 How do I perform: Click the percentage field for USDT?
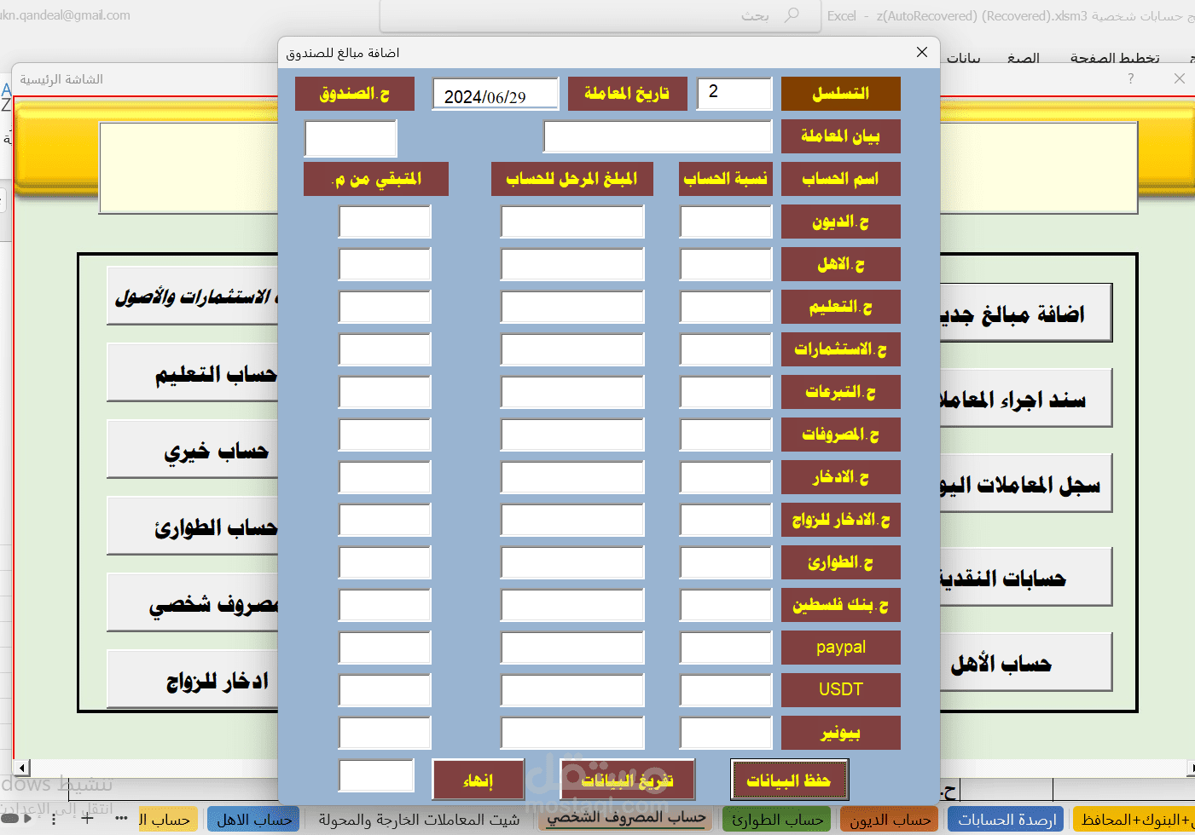point(726,690)
